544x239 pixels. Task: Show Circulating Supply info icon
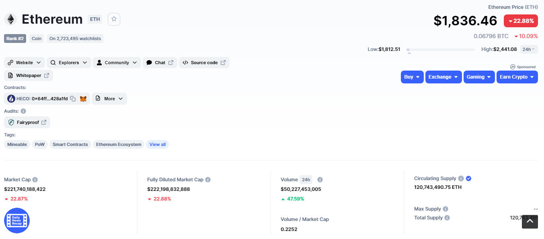[461, 178]
